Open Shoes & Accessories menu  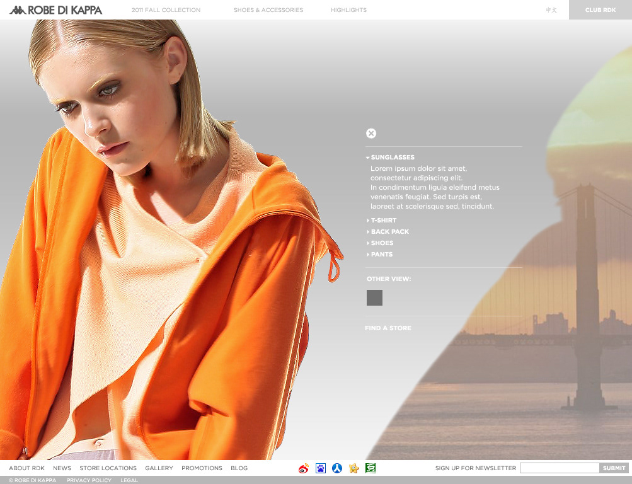pyautogui.click(x=268, y=10)
